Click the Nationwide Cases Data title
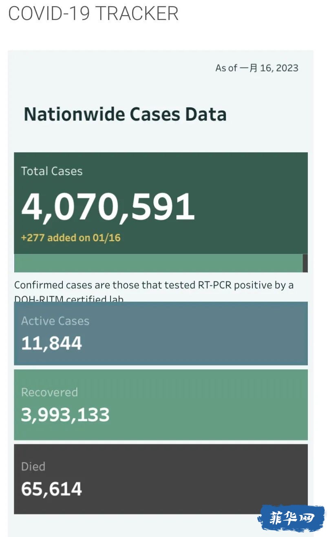Screen dimensions: 329x537 (125, 114)
